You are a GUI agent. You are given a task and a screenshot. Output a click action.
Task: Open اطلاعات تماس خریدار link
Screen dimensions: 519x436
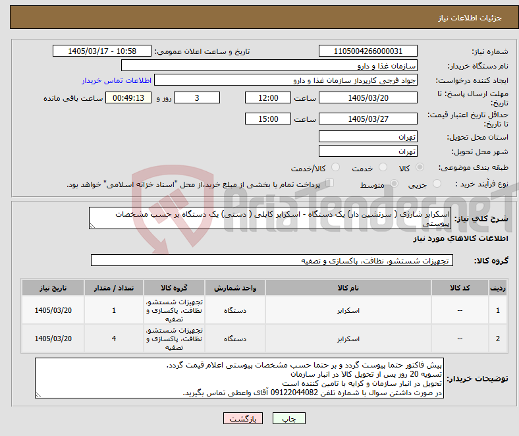pos(117,80)
